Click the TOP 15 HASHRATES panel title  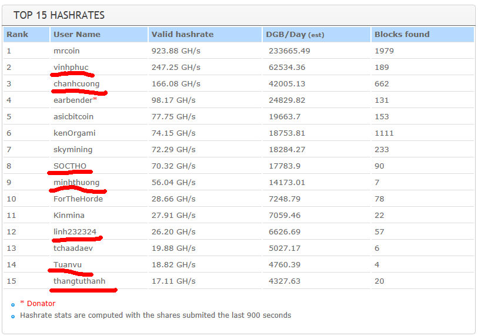(59, 15)
